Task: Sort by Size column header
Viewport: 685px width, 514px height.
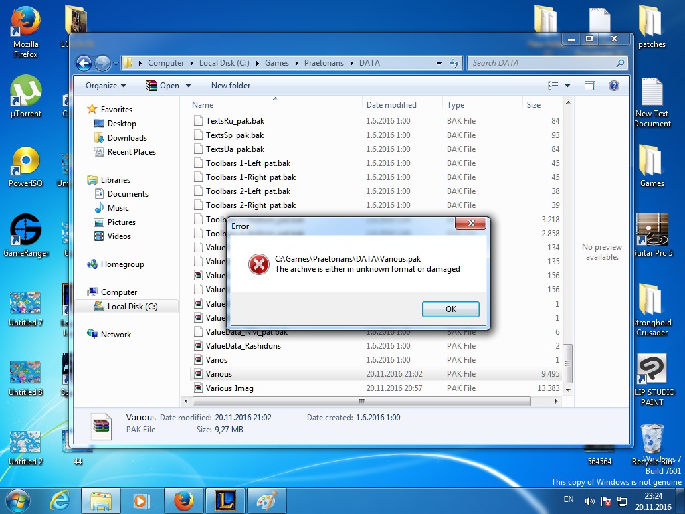Action: point(543,105)
